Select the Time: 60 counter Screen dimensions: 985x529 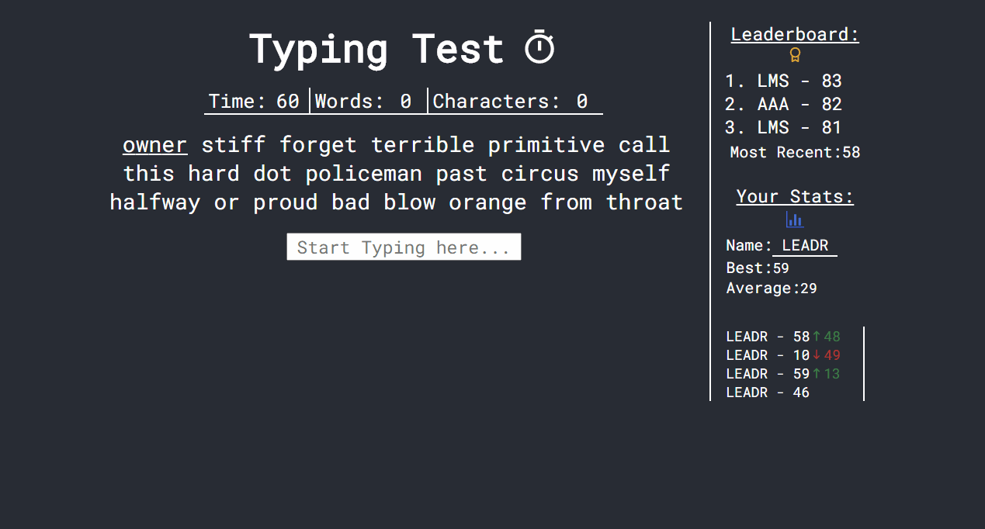[252, 101]
